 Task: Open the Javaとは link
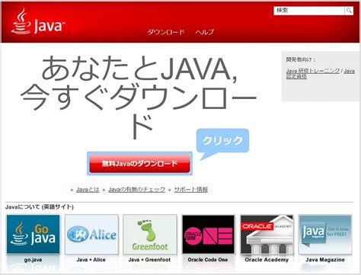[88, 190]
